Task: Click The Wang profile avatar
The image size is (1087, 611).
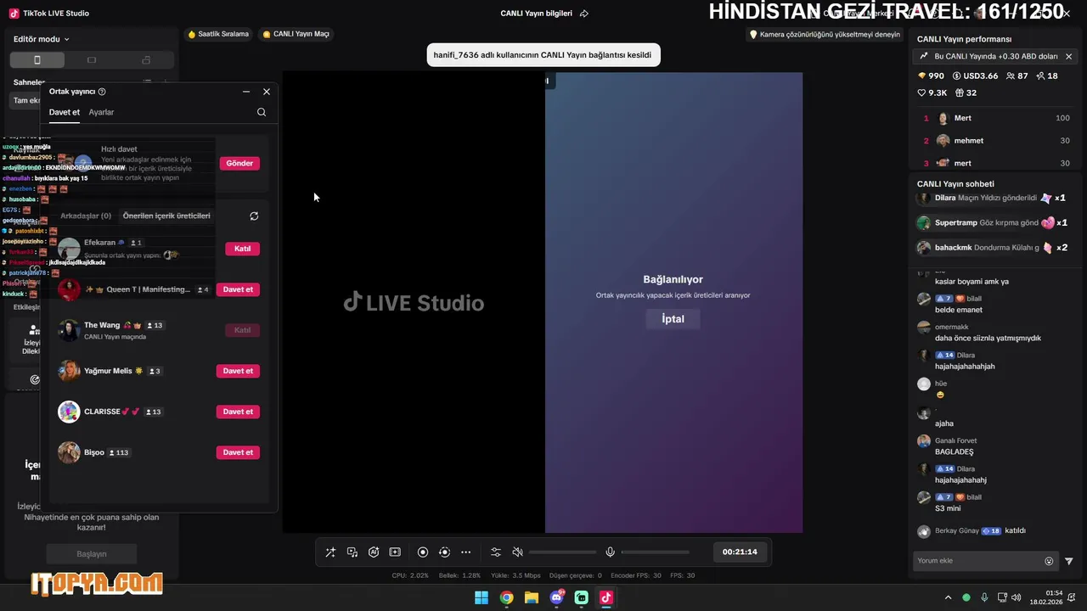Action: click(69, 330)
